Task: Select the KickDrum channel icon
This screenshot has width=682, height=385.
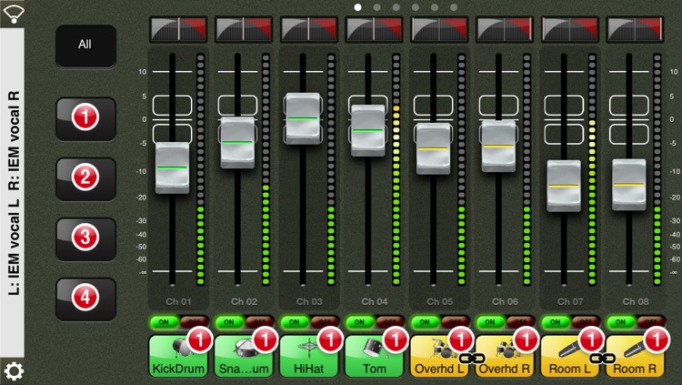Action: point(178,356)
